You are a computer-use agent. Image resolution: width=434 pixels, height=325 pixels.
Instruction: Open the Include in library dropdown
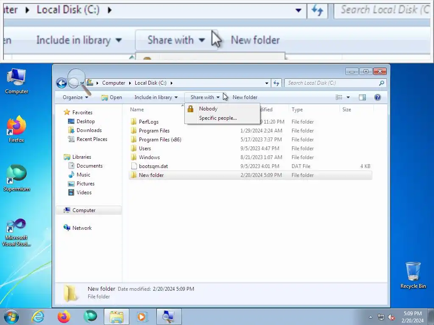click(x=156, y=97)
